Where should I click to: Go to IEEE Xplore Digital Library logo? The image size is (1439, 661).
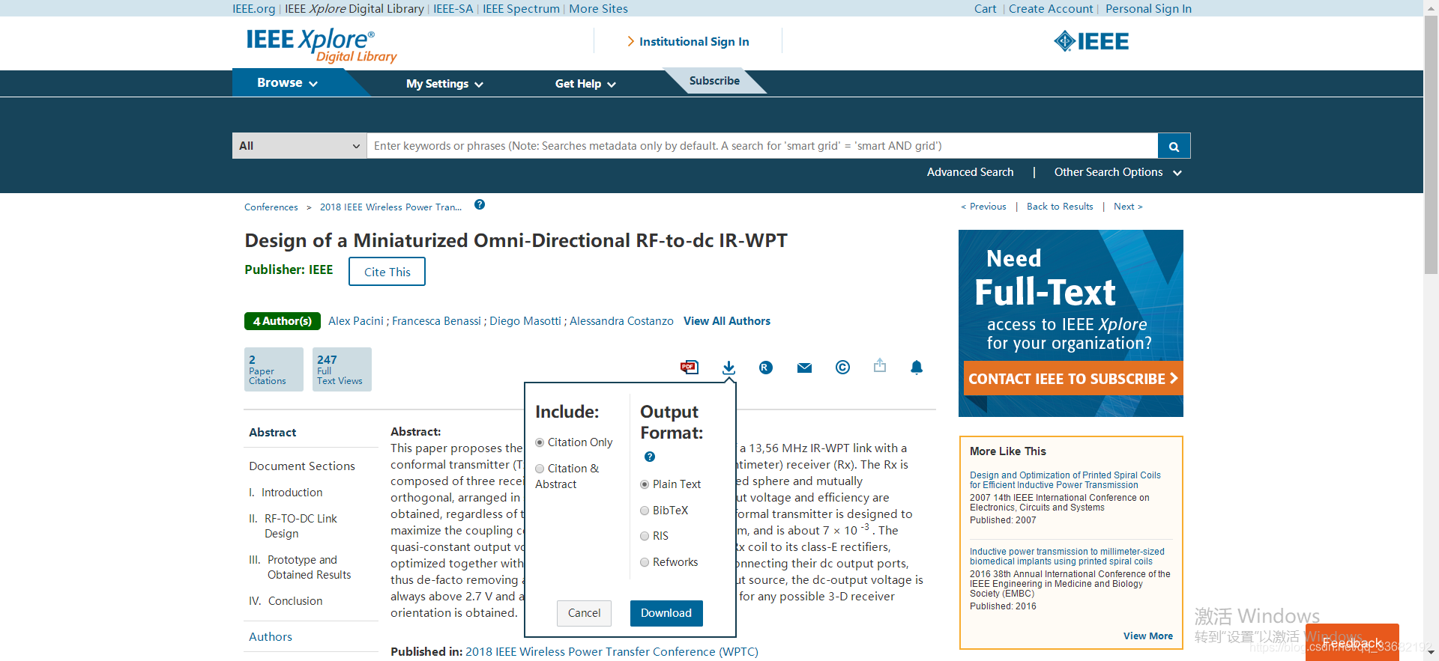point(322,45)
